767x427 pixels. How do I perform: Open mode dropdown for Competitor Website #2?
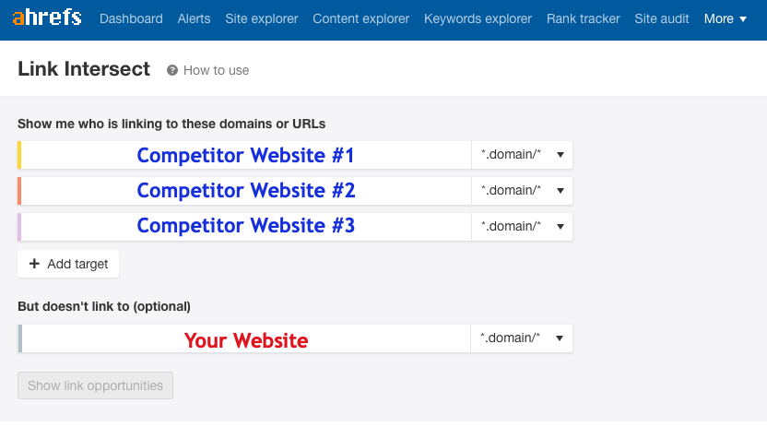click(x=522, y=191)
